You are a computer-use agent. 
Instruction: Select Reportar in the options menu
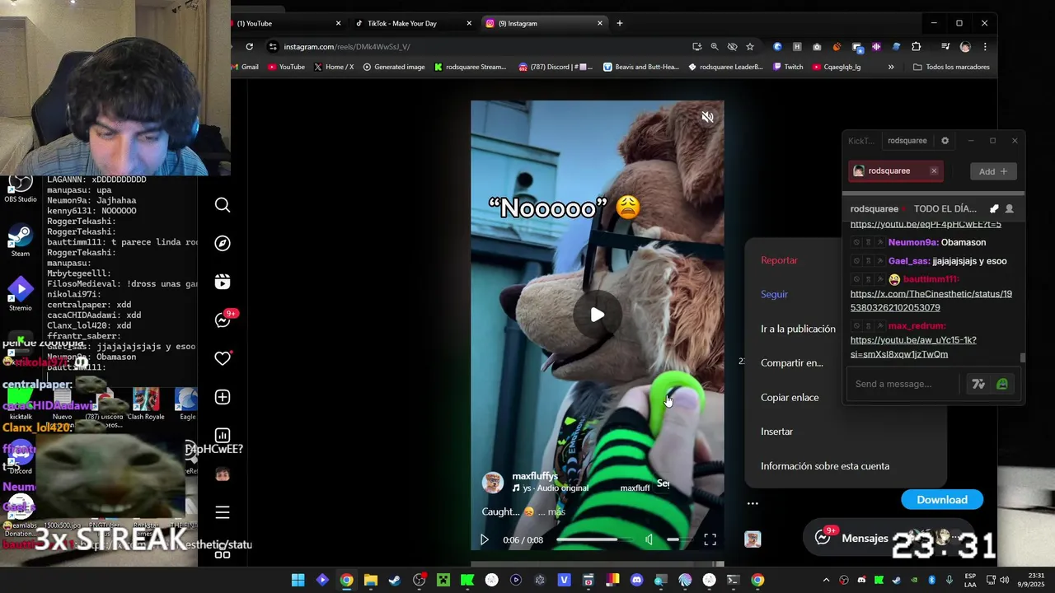(x=779, y=260)
